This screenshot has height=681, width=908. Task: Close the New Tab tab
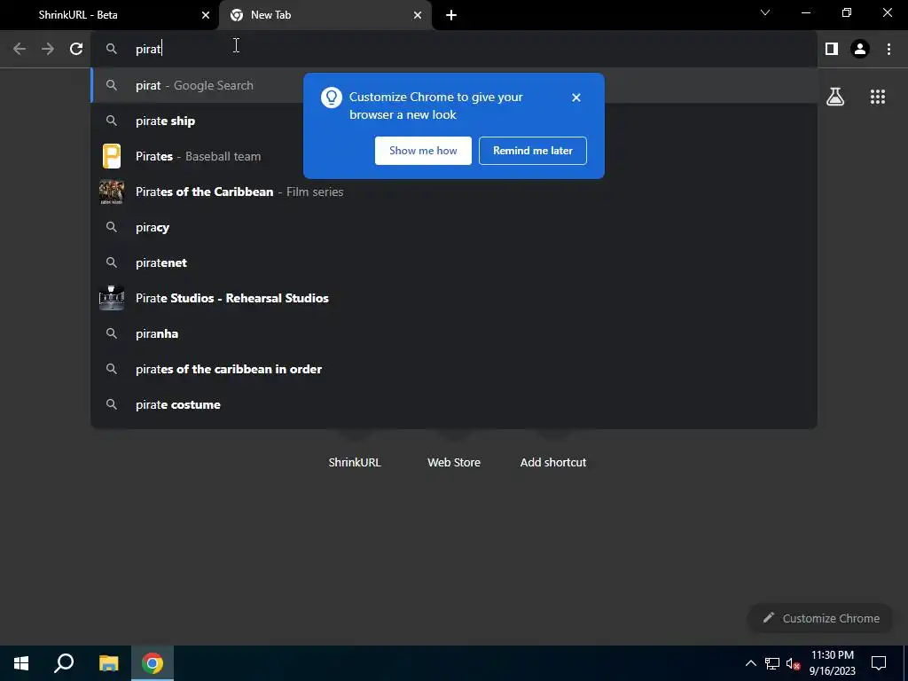(x=418, y=15)
